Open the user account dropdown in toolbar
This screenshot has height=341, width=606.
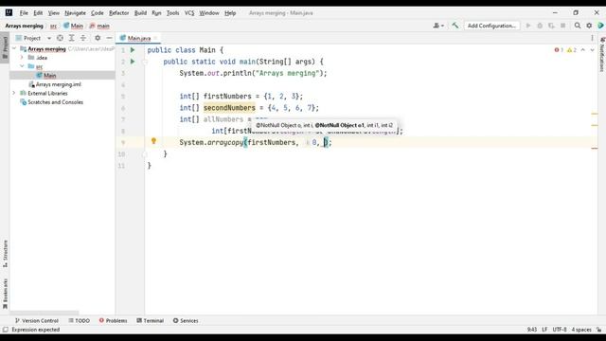(x=437, y=26)
